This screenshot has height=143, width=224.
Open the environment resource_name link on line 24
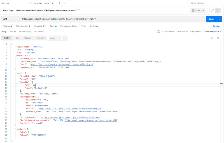point(85,112)
